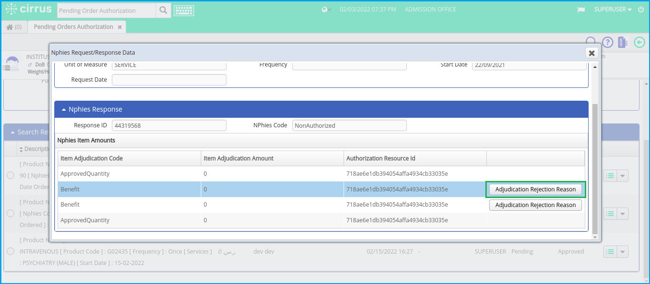Click the cirrus logo
The height and width of the screenshot is (284, 650).
(x=29, y=9)
